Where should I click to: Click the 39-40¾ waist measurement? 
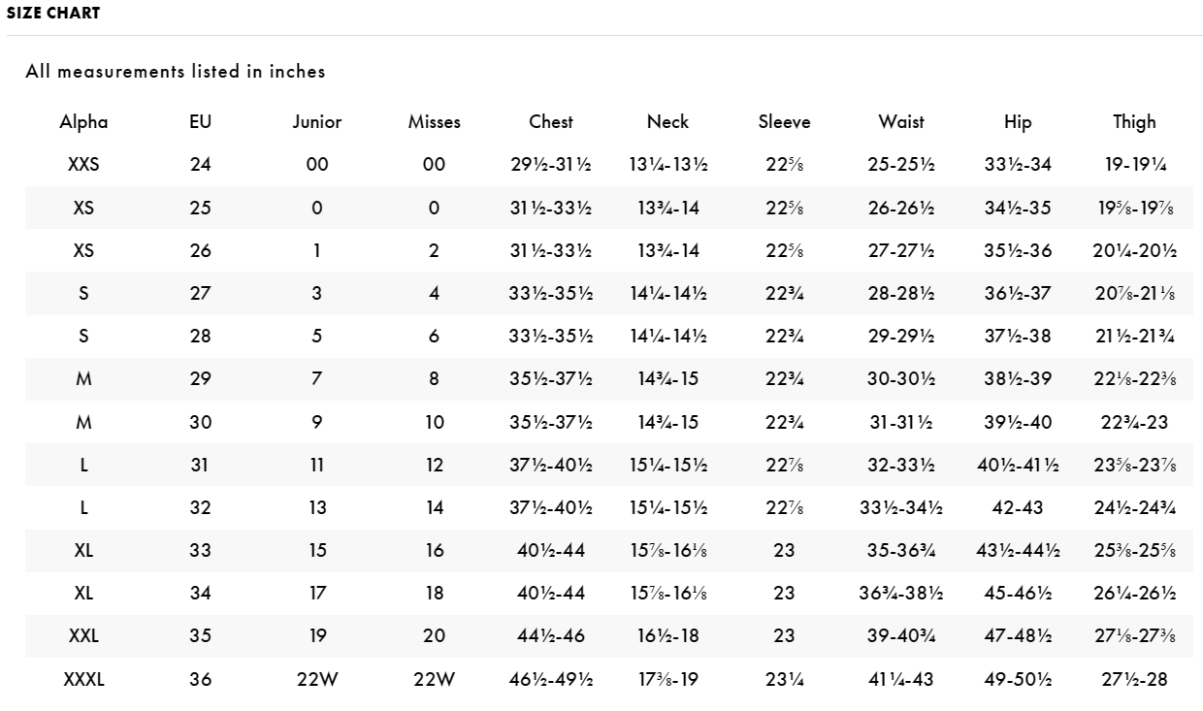click(901, 636)
